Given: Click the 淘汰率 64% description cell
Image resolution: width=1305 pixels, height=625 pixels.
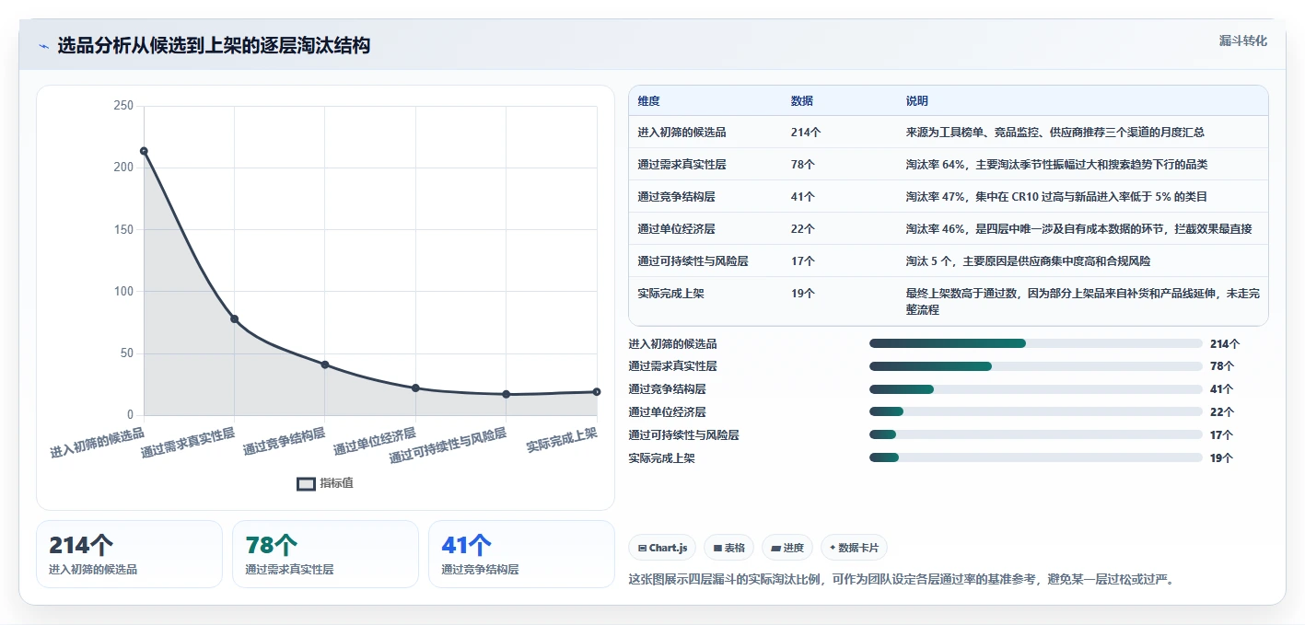Looking at the screenshot, I should click(1082, 164).
